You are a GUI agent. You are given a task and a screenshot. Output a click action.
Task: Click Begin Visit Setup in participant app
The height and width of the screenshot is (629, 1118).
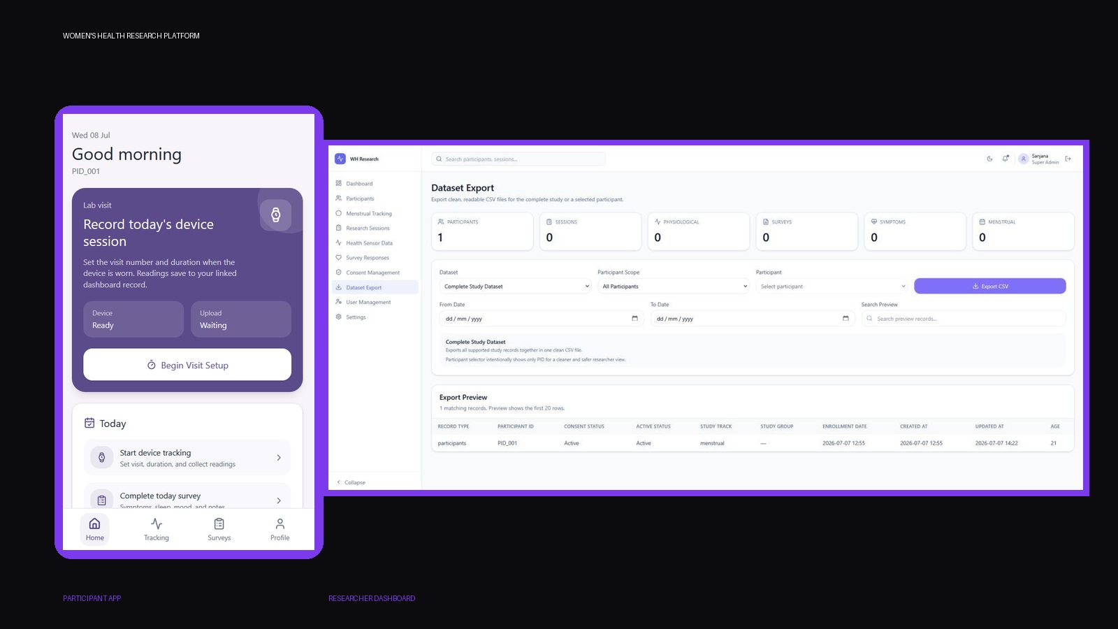[x=187, y=365]
